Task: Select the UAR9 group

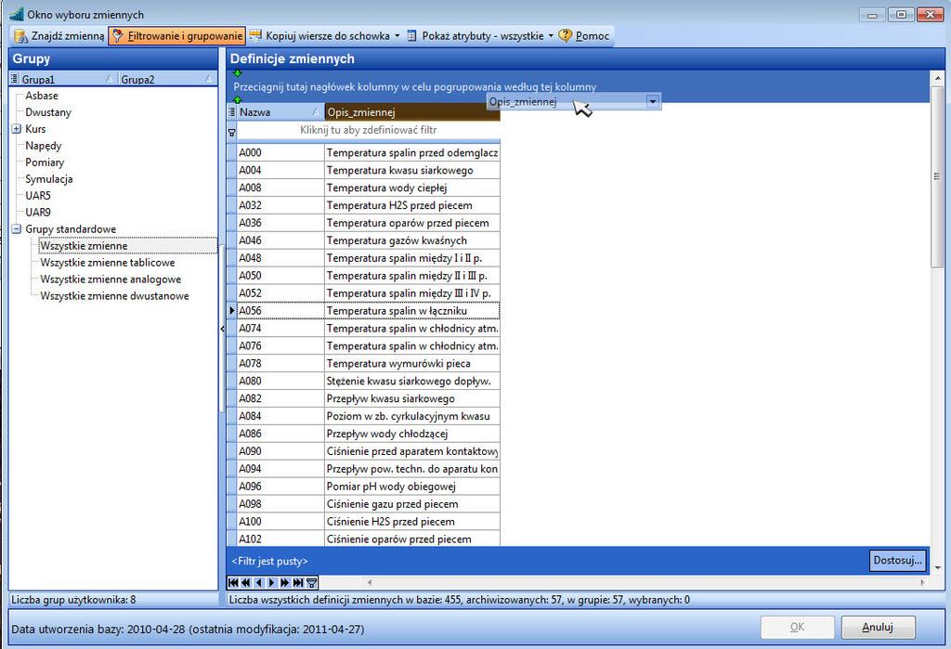Action: click(x=37, y=213)
